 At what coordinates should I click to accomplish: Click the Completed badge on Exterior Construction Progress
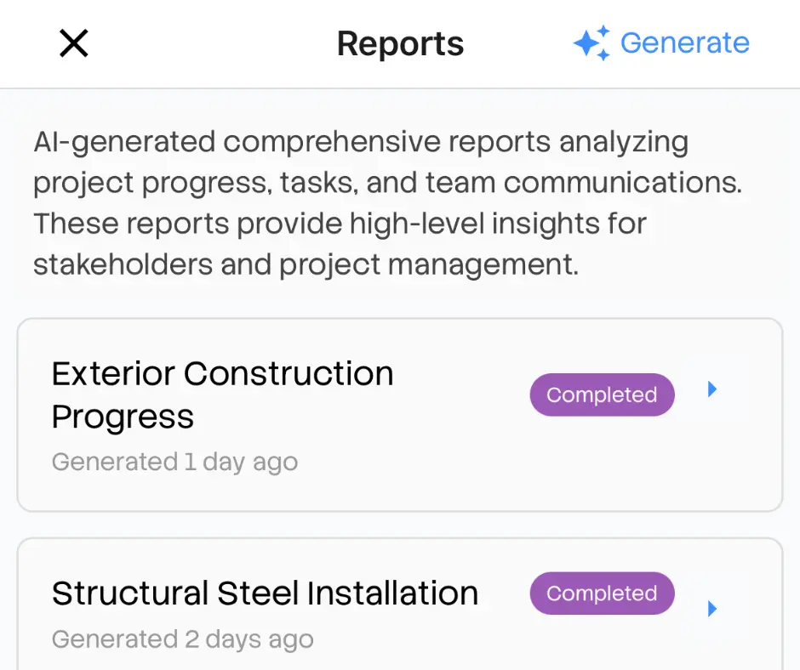(x=602, y=395)
